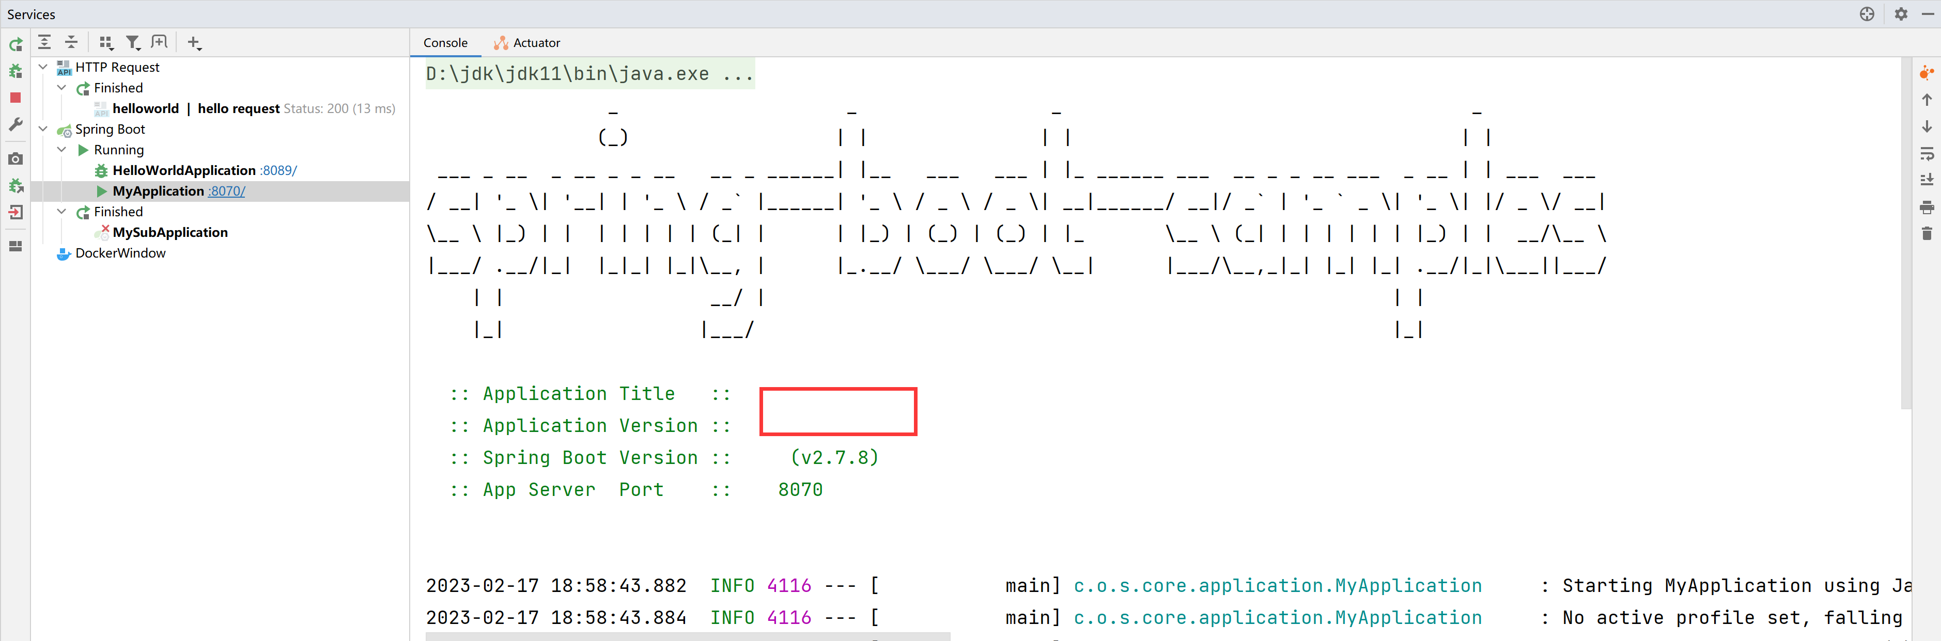Screen dimensions: 1941x641
Task: Click the Rerun in Debug mode icon
Action: click(15, 71)
